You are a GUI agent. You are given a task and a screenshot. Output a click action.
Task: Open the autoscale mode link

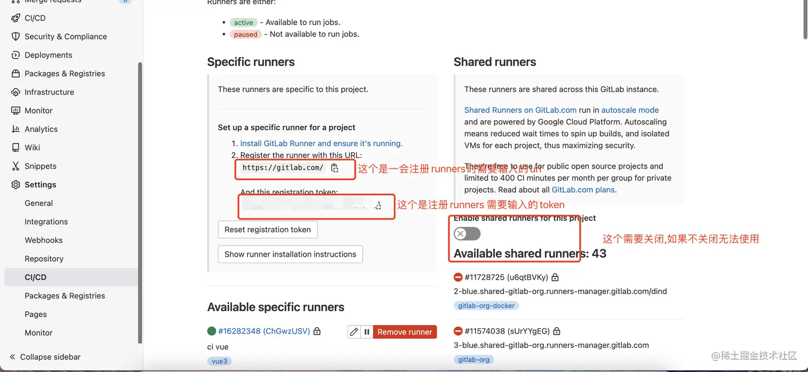tap(630, 110)
